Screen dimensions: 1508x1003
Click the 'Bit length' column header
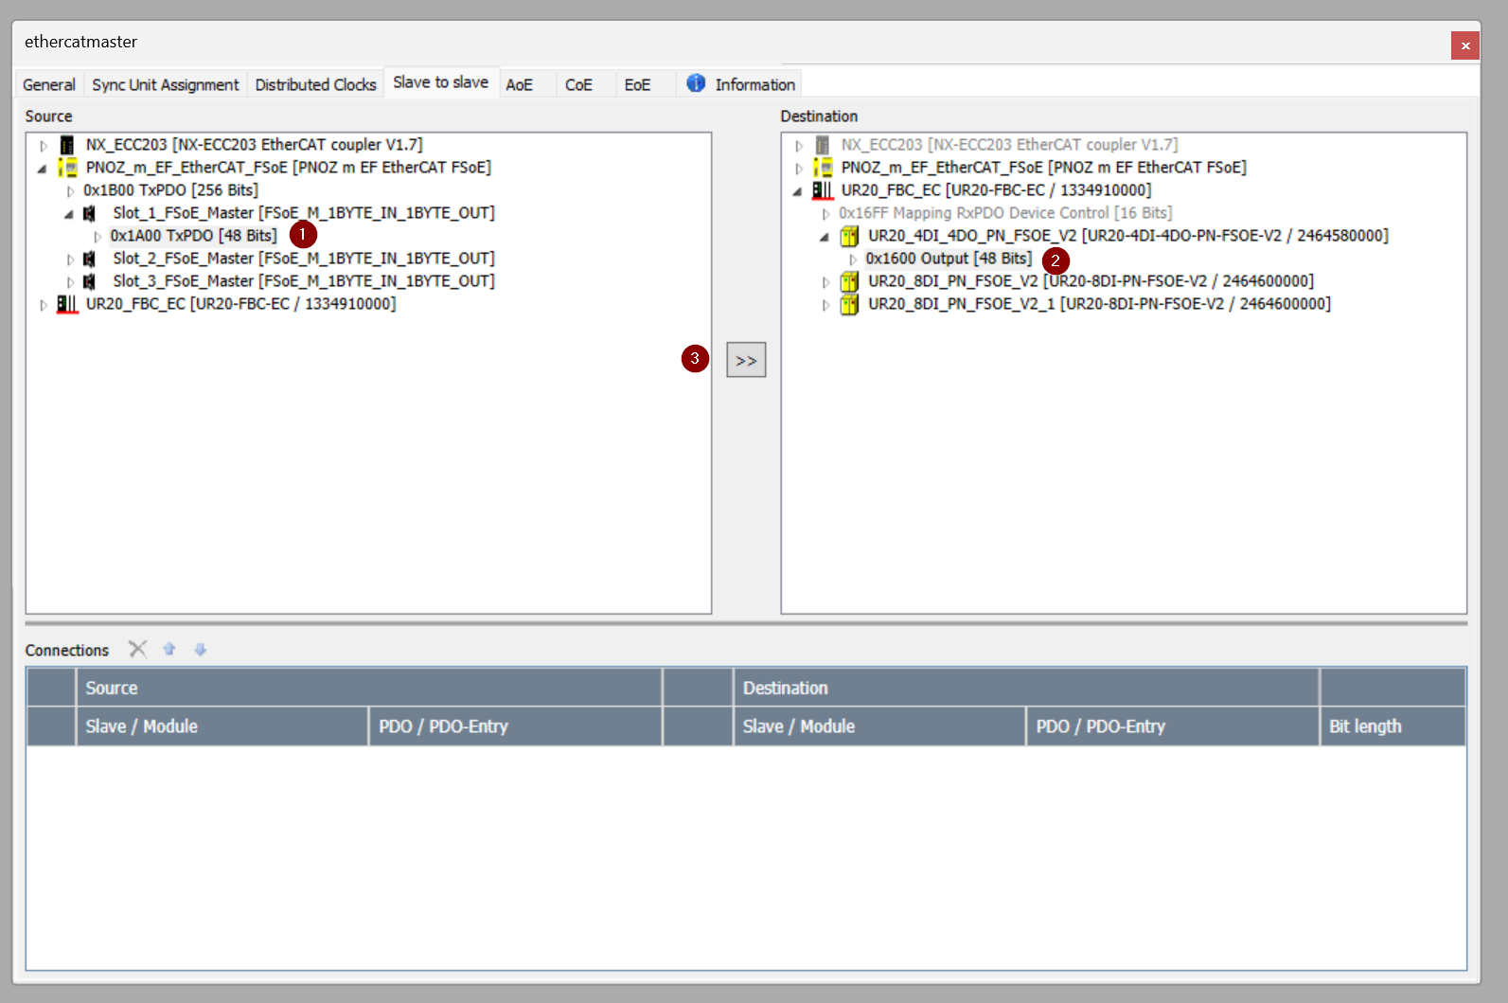[x=1393, y=726]
